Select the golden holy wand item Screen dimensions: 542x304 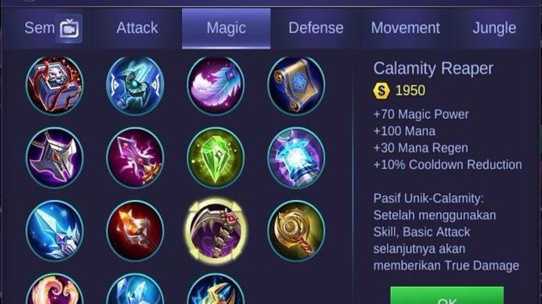(x=296, y=230)
